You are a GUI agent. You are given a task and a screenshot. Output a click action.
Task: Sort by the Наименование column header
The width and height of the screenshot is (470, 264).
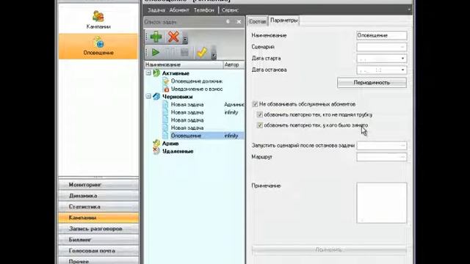pyautogui.click(x=184, y=65)
